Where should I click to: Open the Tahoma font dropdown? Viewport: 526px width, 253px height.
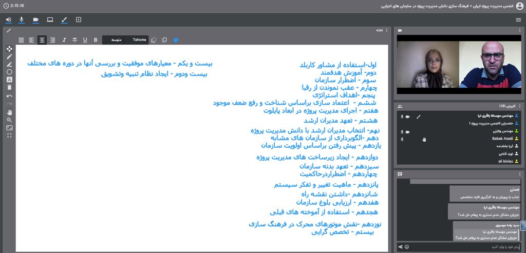coord(139,40)
